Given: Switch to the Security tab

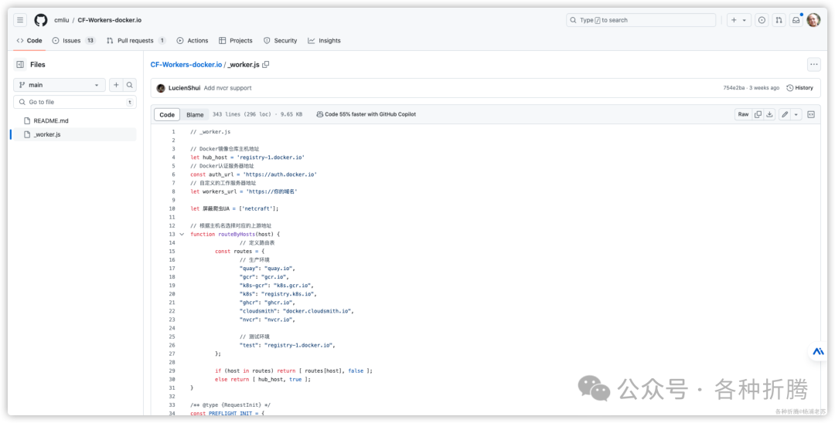Looking at the screenshot, I should point(280,40).
